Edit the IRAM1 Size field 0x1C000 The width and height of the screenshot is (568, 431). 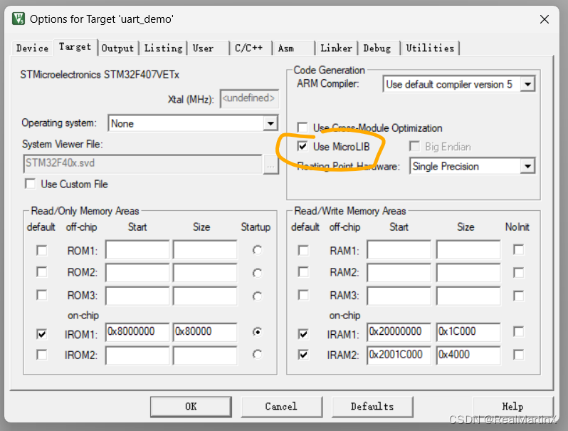pos(468,332)
